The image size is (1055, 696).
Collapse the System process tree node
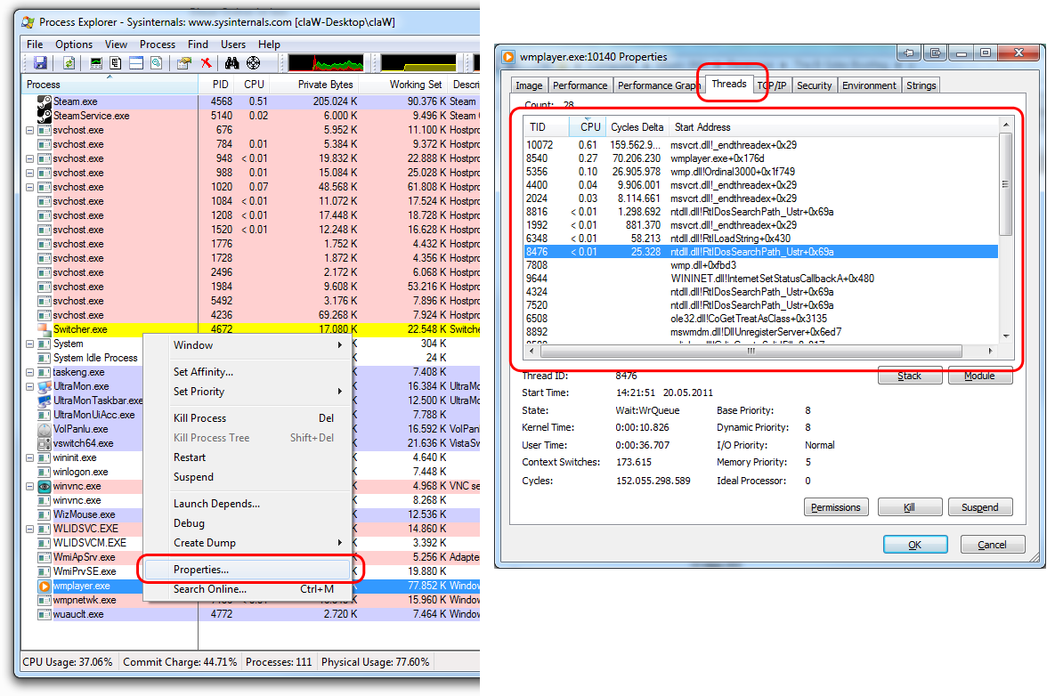coord(29,344)
